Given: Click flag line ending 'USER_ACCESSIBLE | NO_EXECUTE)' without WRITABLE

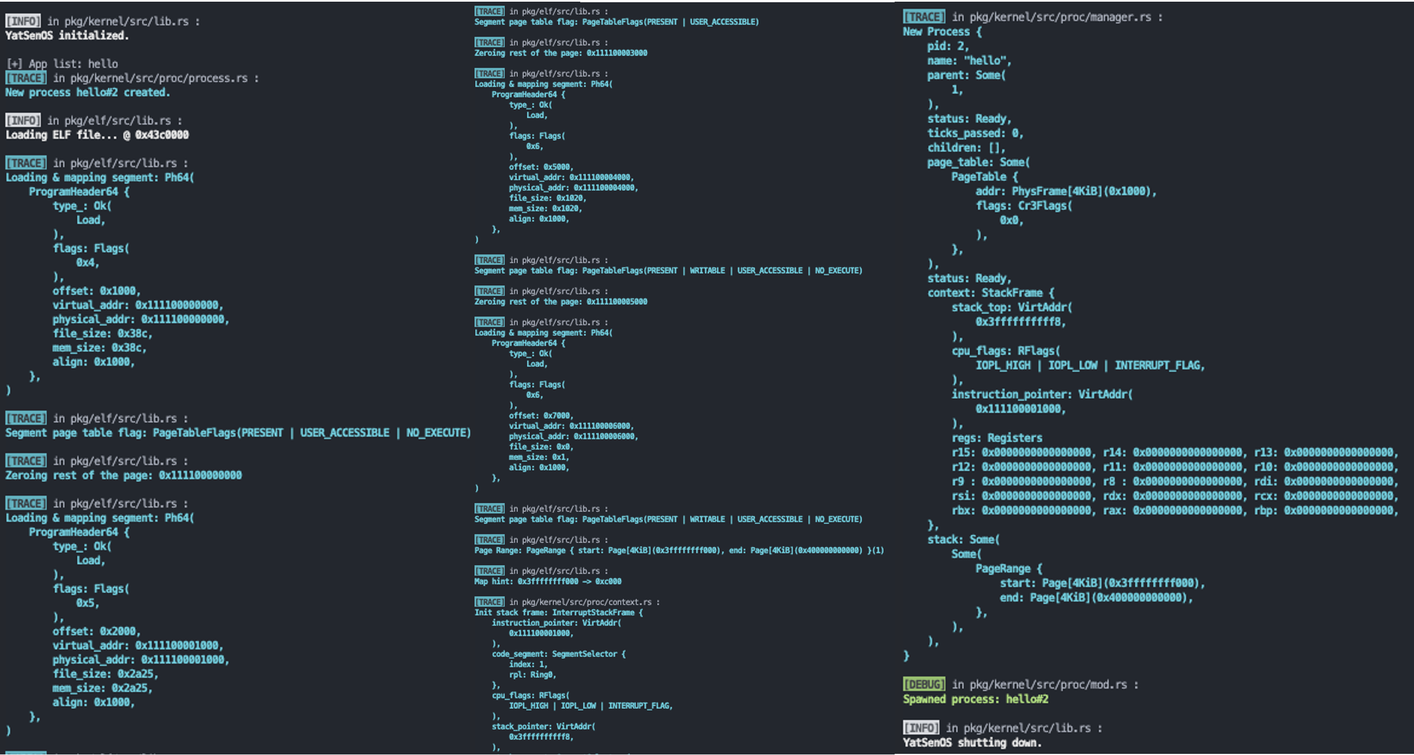Looking at the screenshot, I should coord(238,433).
